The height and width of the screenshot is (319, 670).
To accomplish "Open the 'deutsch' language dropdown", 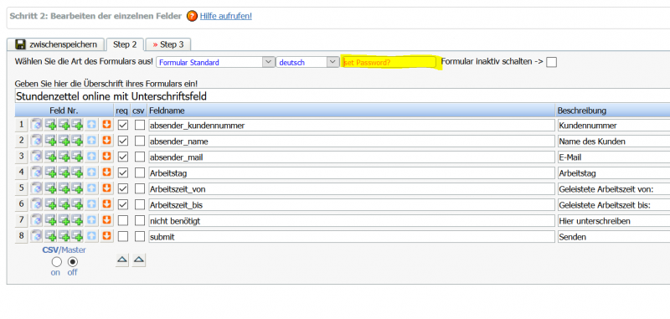I will 308,62.
